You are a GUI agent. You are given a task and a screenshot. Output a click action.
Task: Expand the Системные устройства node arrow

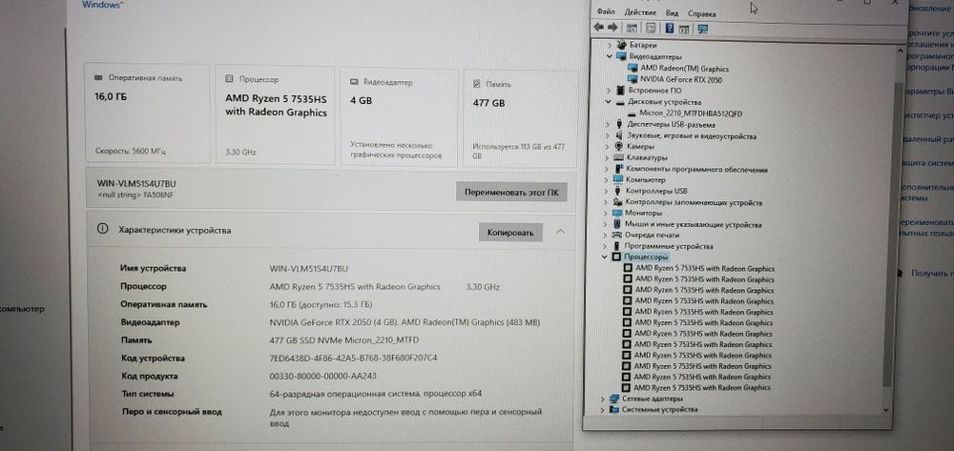[x=603, y=410]
